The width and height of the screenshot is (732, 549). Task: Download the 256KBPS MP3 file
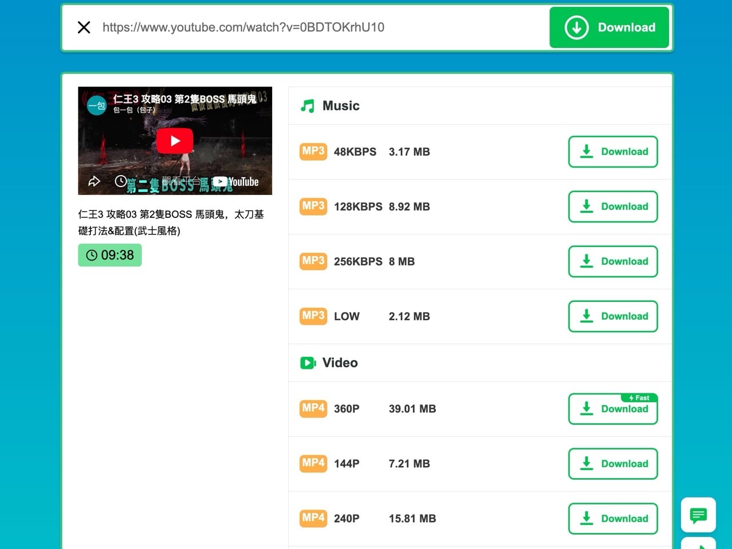click(612, 262)
